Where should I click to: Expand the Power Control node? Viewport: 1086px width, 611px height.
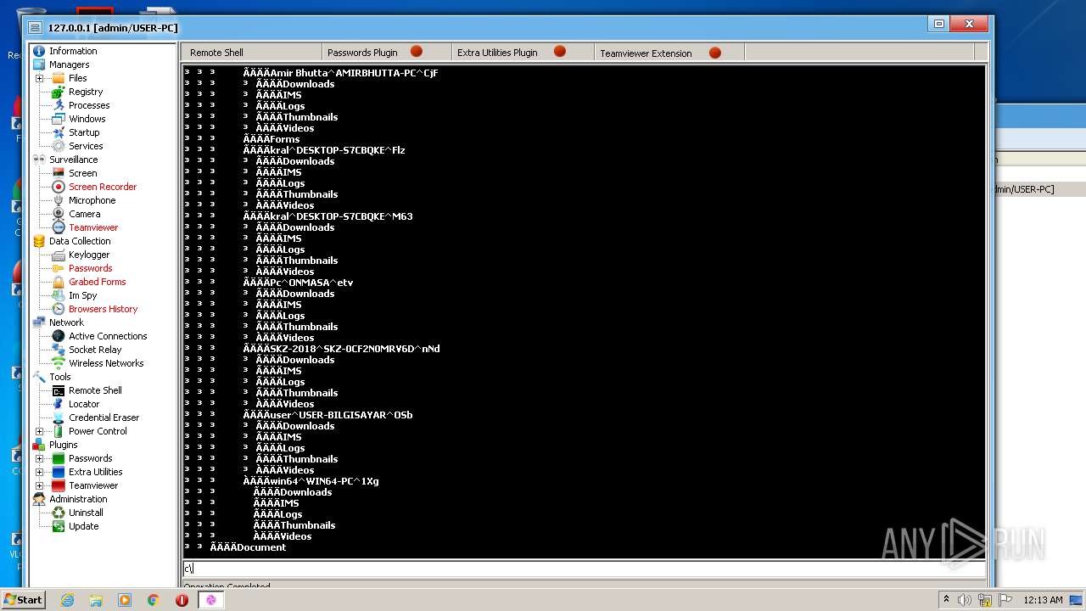tap(39, 431)
